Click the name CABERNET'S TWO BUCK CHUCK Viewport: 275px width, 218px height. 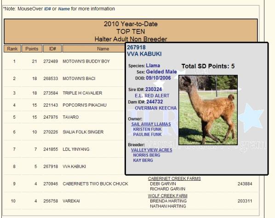click(95, 184)
